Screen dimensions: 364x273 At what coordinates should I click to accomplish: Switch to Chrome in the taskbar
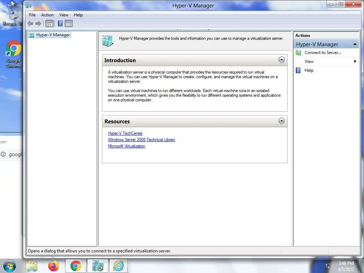[76, 266]
